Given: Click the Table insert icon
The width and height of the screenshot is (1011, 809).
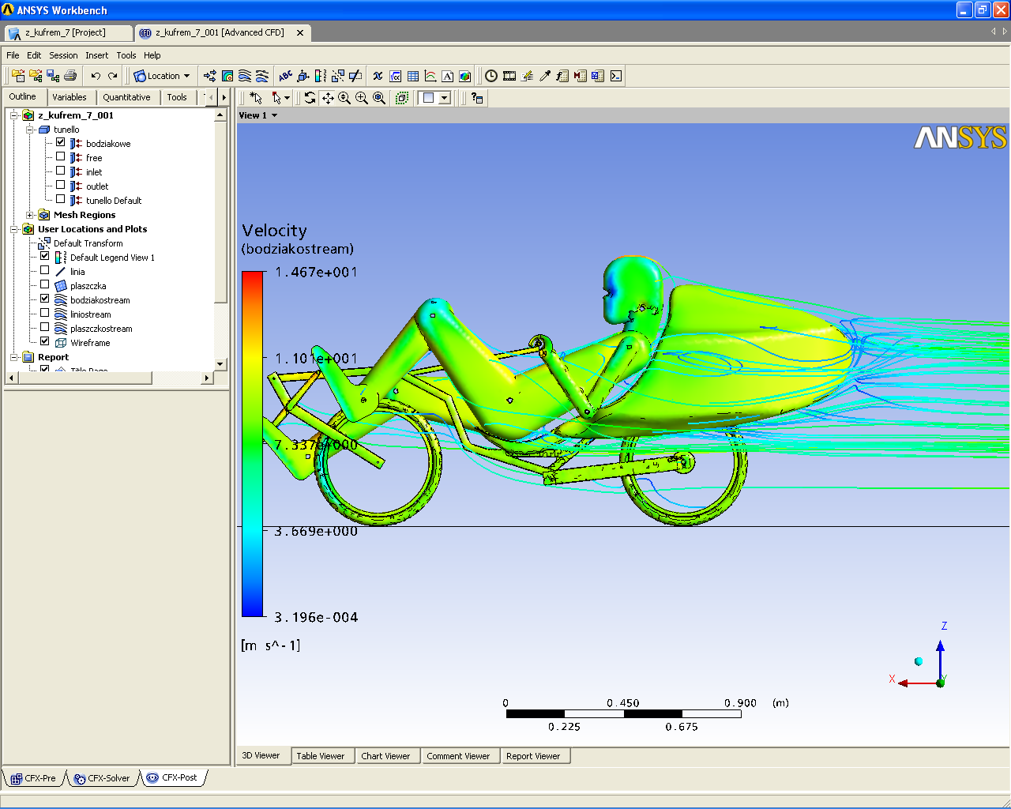Looking at the screenshot, I should click(413, 76).
